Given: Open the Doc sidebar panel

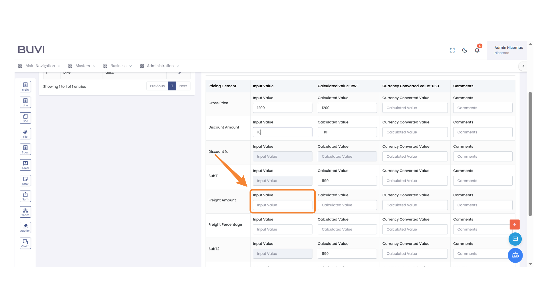Looking at the screenshot, I should (25, 117).
